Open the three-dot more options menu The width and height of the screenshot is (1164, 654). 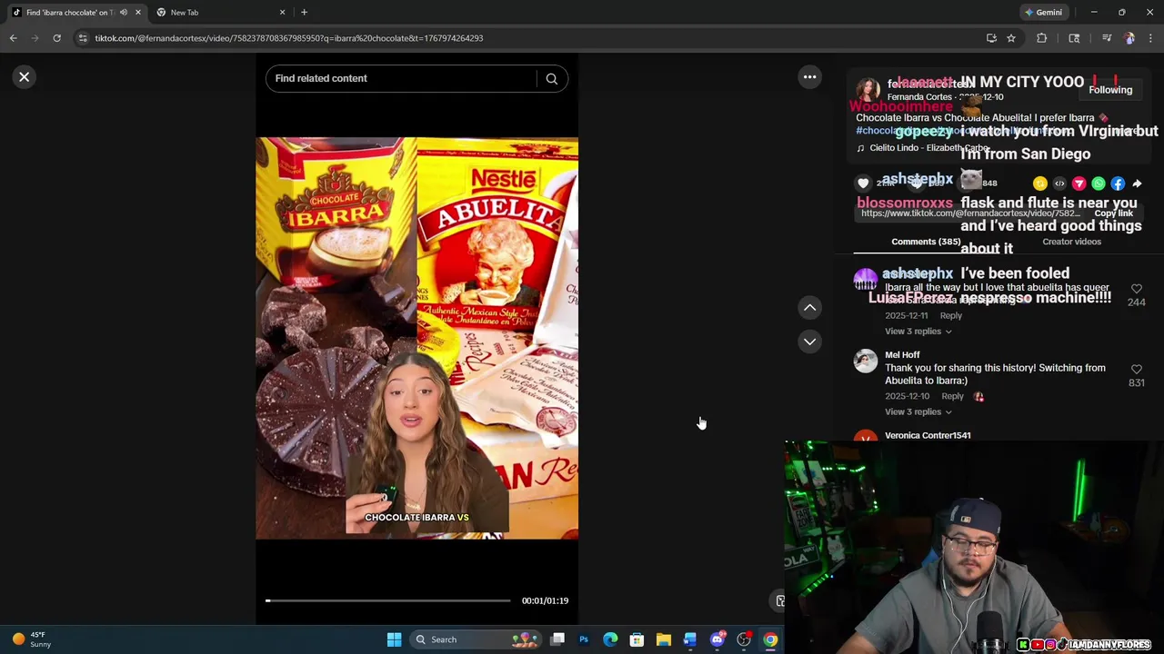pos(809,77)
